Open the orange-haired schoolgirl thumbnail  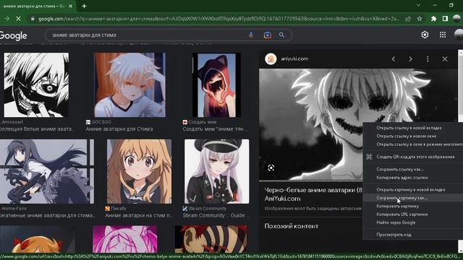pos(139,171)
